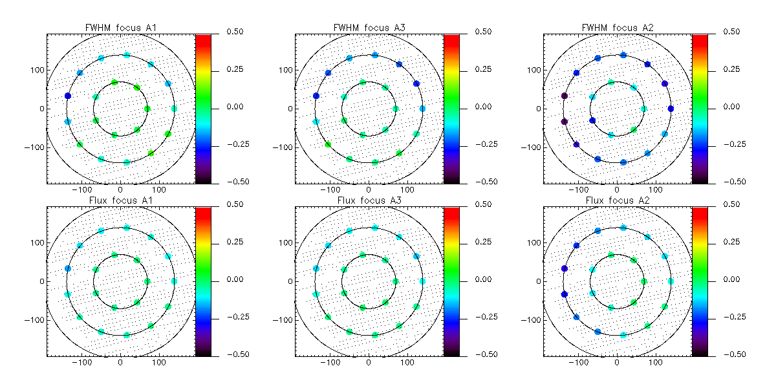Click the "FWHM focus A1" plot title
Image resolution: width=776 pixels, height=388 pixels.
click(120, 27)
